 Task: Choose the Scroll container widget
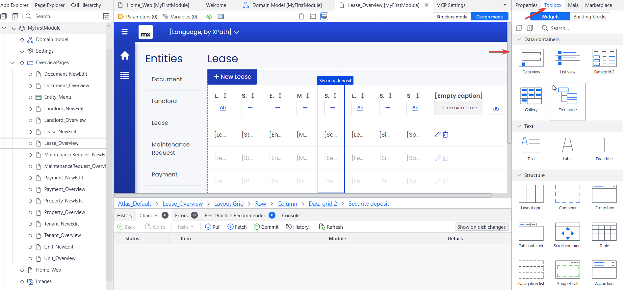[567, 235]
